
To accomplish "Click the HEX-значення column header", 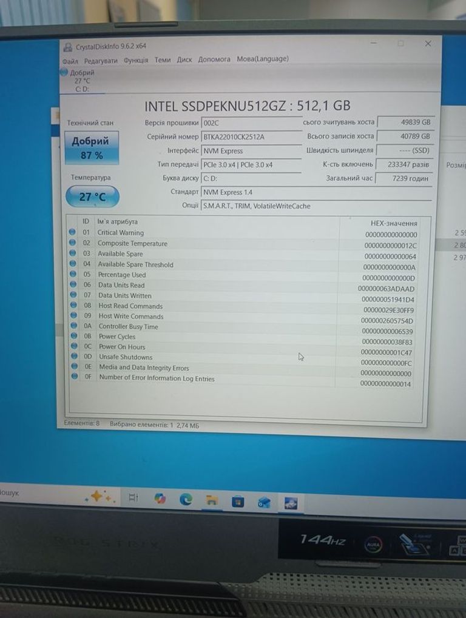I will tap(394, 224).
